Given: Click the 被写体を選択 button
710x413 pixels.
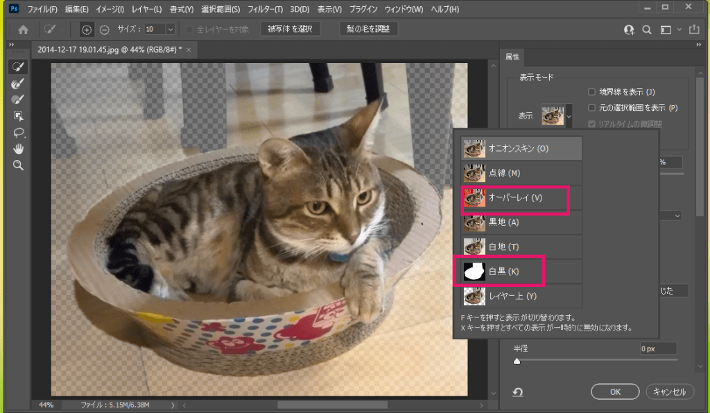Looking at the screenshot, I should click(x=291, y=29).
